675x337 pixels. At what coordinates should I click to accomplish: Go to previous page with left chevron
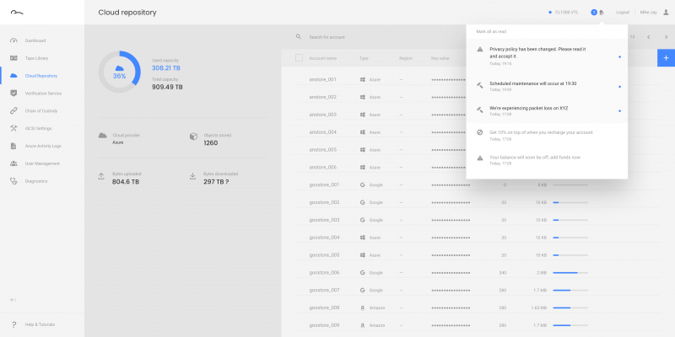[x=648, y=37]
